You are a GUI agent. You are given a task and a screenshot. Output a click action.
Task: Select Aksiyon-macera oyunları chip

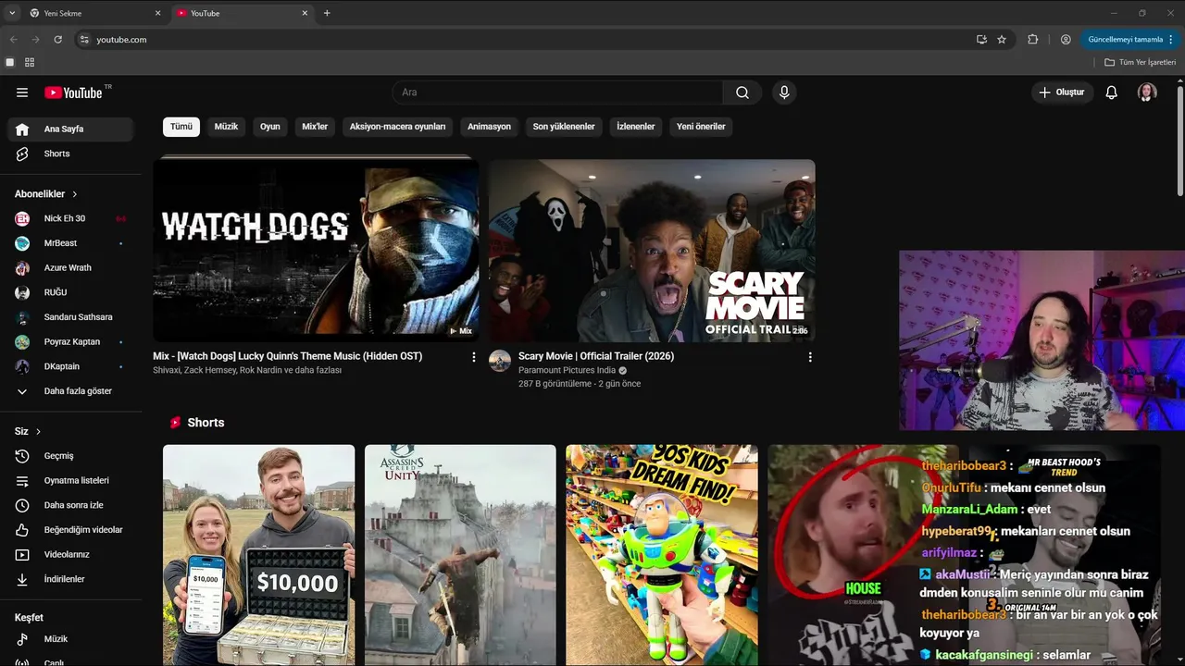click(398, 127)
